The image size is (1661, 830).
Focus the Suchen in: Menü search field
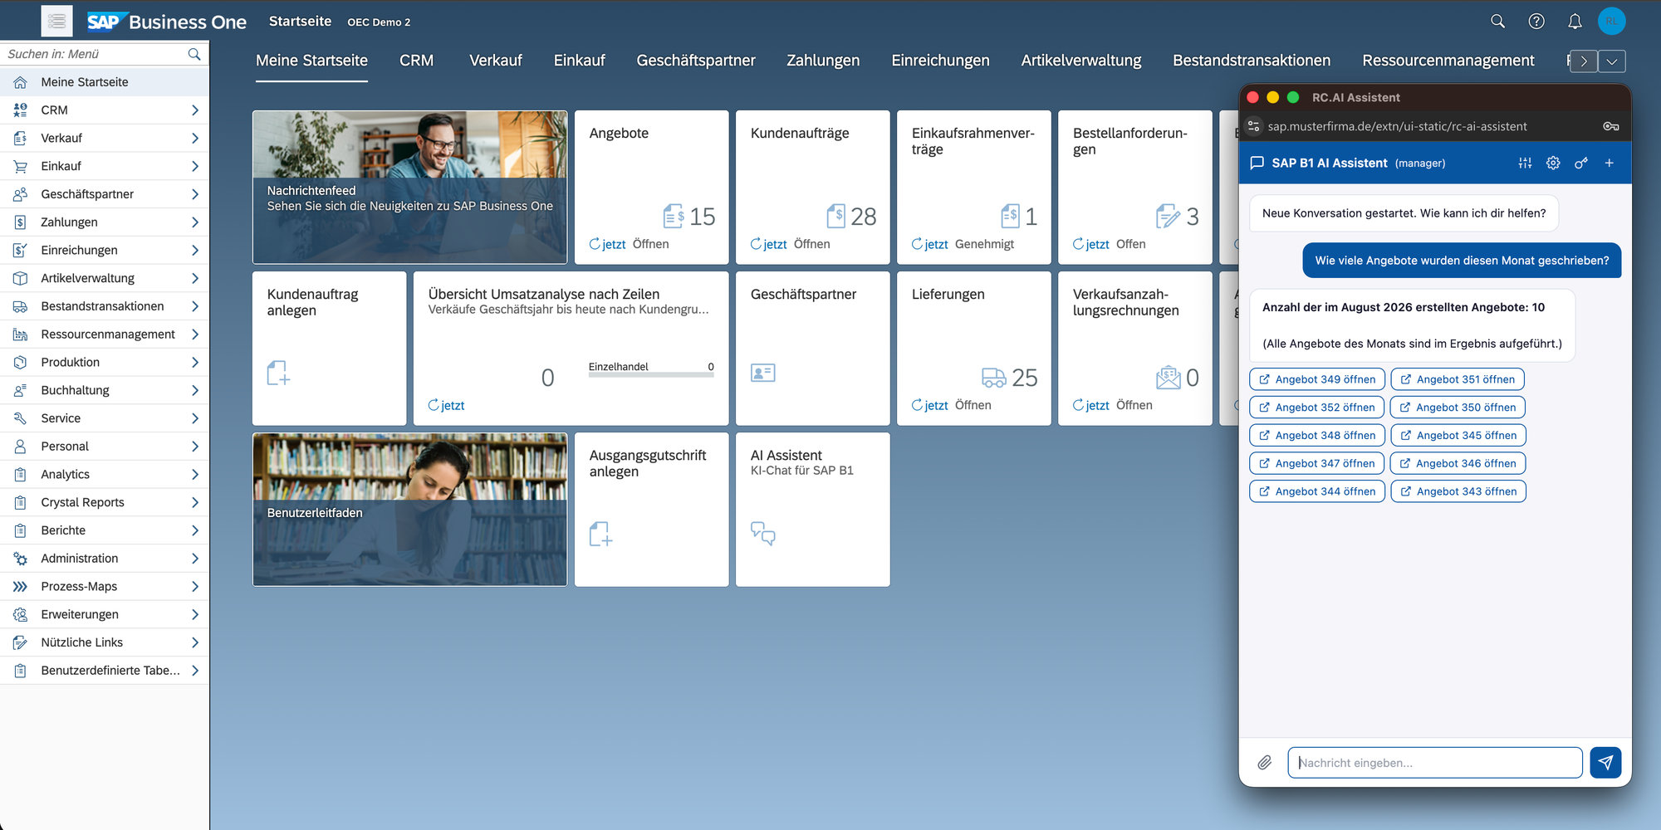tap(96, 54)
